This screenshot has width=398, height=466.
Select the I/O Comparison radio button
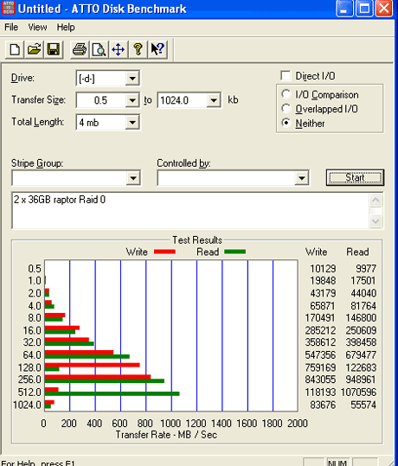286,94
